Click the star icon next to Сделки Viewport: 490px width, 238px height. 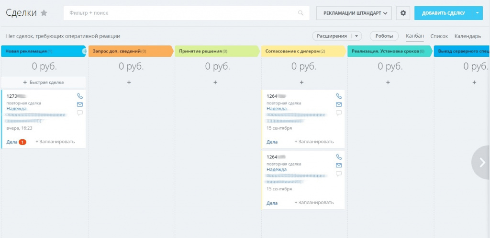44,13
